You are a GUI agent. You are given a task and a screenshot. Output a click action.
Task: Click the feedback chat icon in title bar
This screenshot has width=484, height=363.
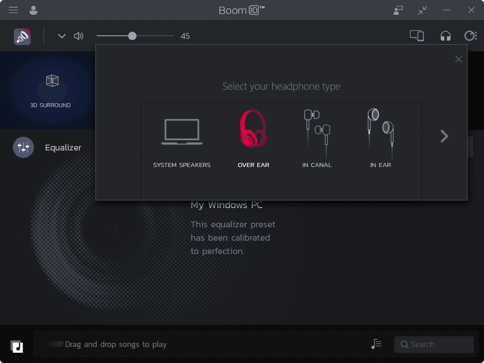[x=398, y=10]
